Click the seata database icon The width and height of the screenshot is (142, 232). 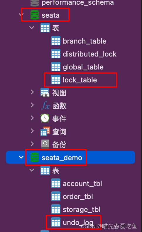point(35,15)
